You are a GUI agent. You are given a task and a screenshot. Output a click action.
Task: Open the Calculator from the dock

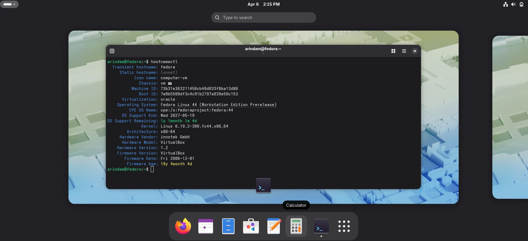click(x=296, y=226)
